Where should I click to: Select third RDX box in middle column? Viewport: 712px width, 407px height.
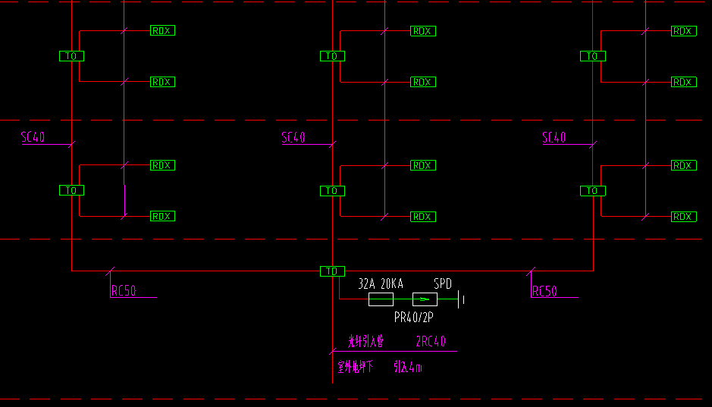coord(423,165)
